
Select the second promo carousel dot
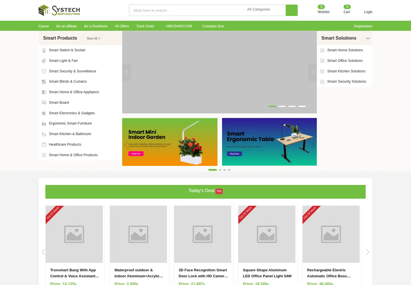220,170
